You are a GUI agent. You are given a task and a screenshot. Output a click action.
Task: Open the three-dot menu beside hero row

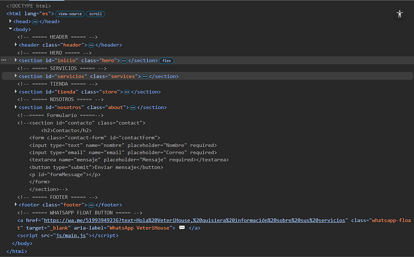tap(4, 60)
